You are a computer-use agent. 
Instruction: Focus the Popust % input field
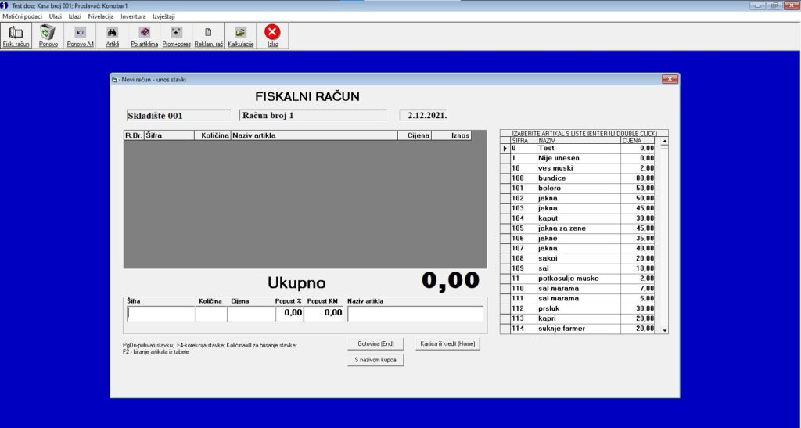point(289,313)
